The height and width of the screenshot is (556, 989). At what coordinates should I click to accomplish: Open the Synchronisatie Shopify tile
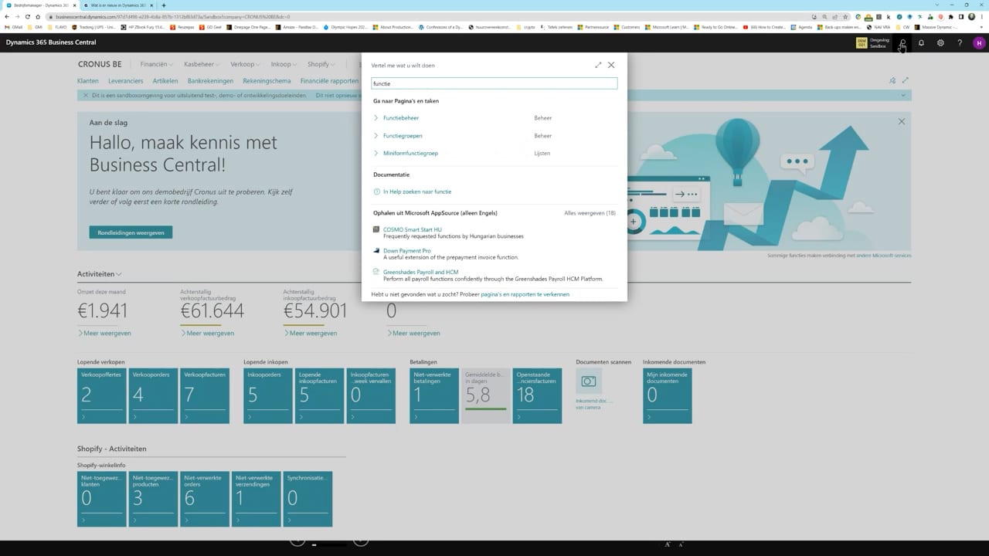(308, 499)
